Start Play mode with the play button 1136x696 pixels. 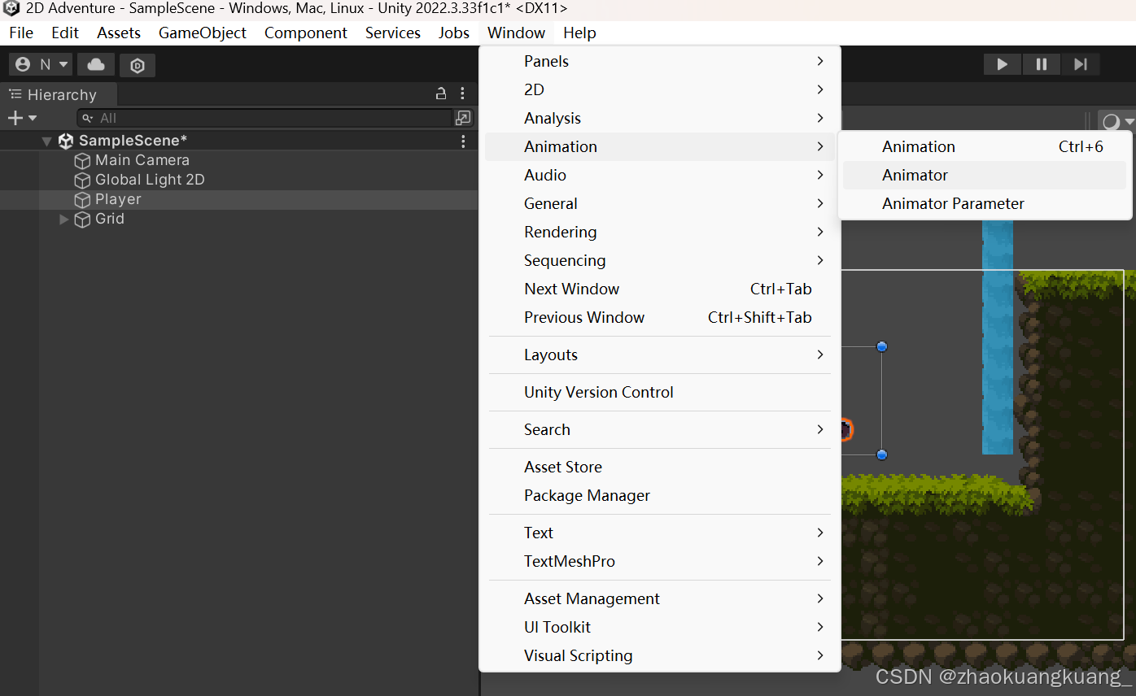coord(1002,64)
